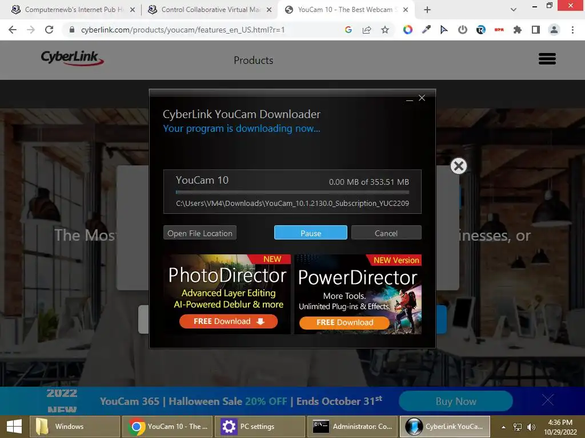Bookmark this page with star icon
Image resolution: width=585 pixels, height=438 pixels.
pyautogui.click(x=385, y=30)
